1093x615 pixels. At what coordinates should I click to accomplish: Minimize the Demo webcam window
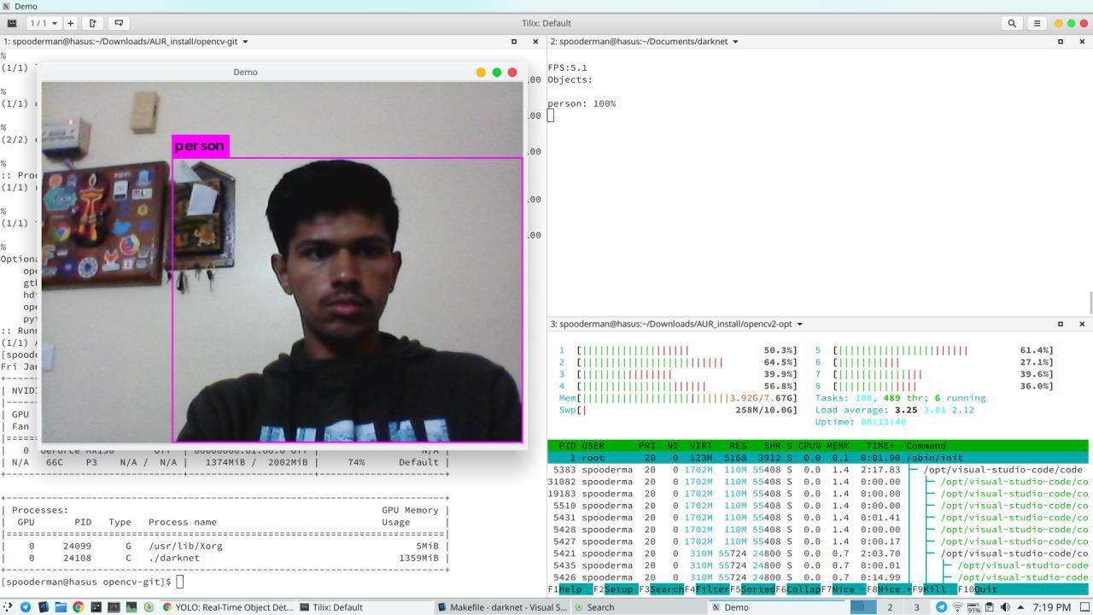pyautogui.click(x=481, y=73)
